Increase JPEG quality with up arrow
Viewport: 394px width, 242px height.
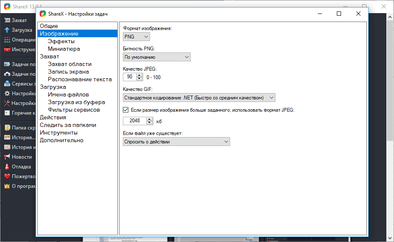[139, 75]
